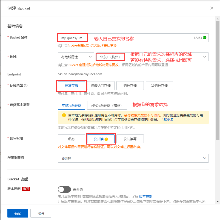Set read/write permission to 私有
220x220 pixels.
(72, 139)
